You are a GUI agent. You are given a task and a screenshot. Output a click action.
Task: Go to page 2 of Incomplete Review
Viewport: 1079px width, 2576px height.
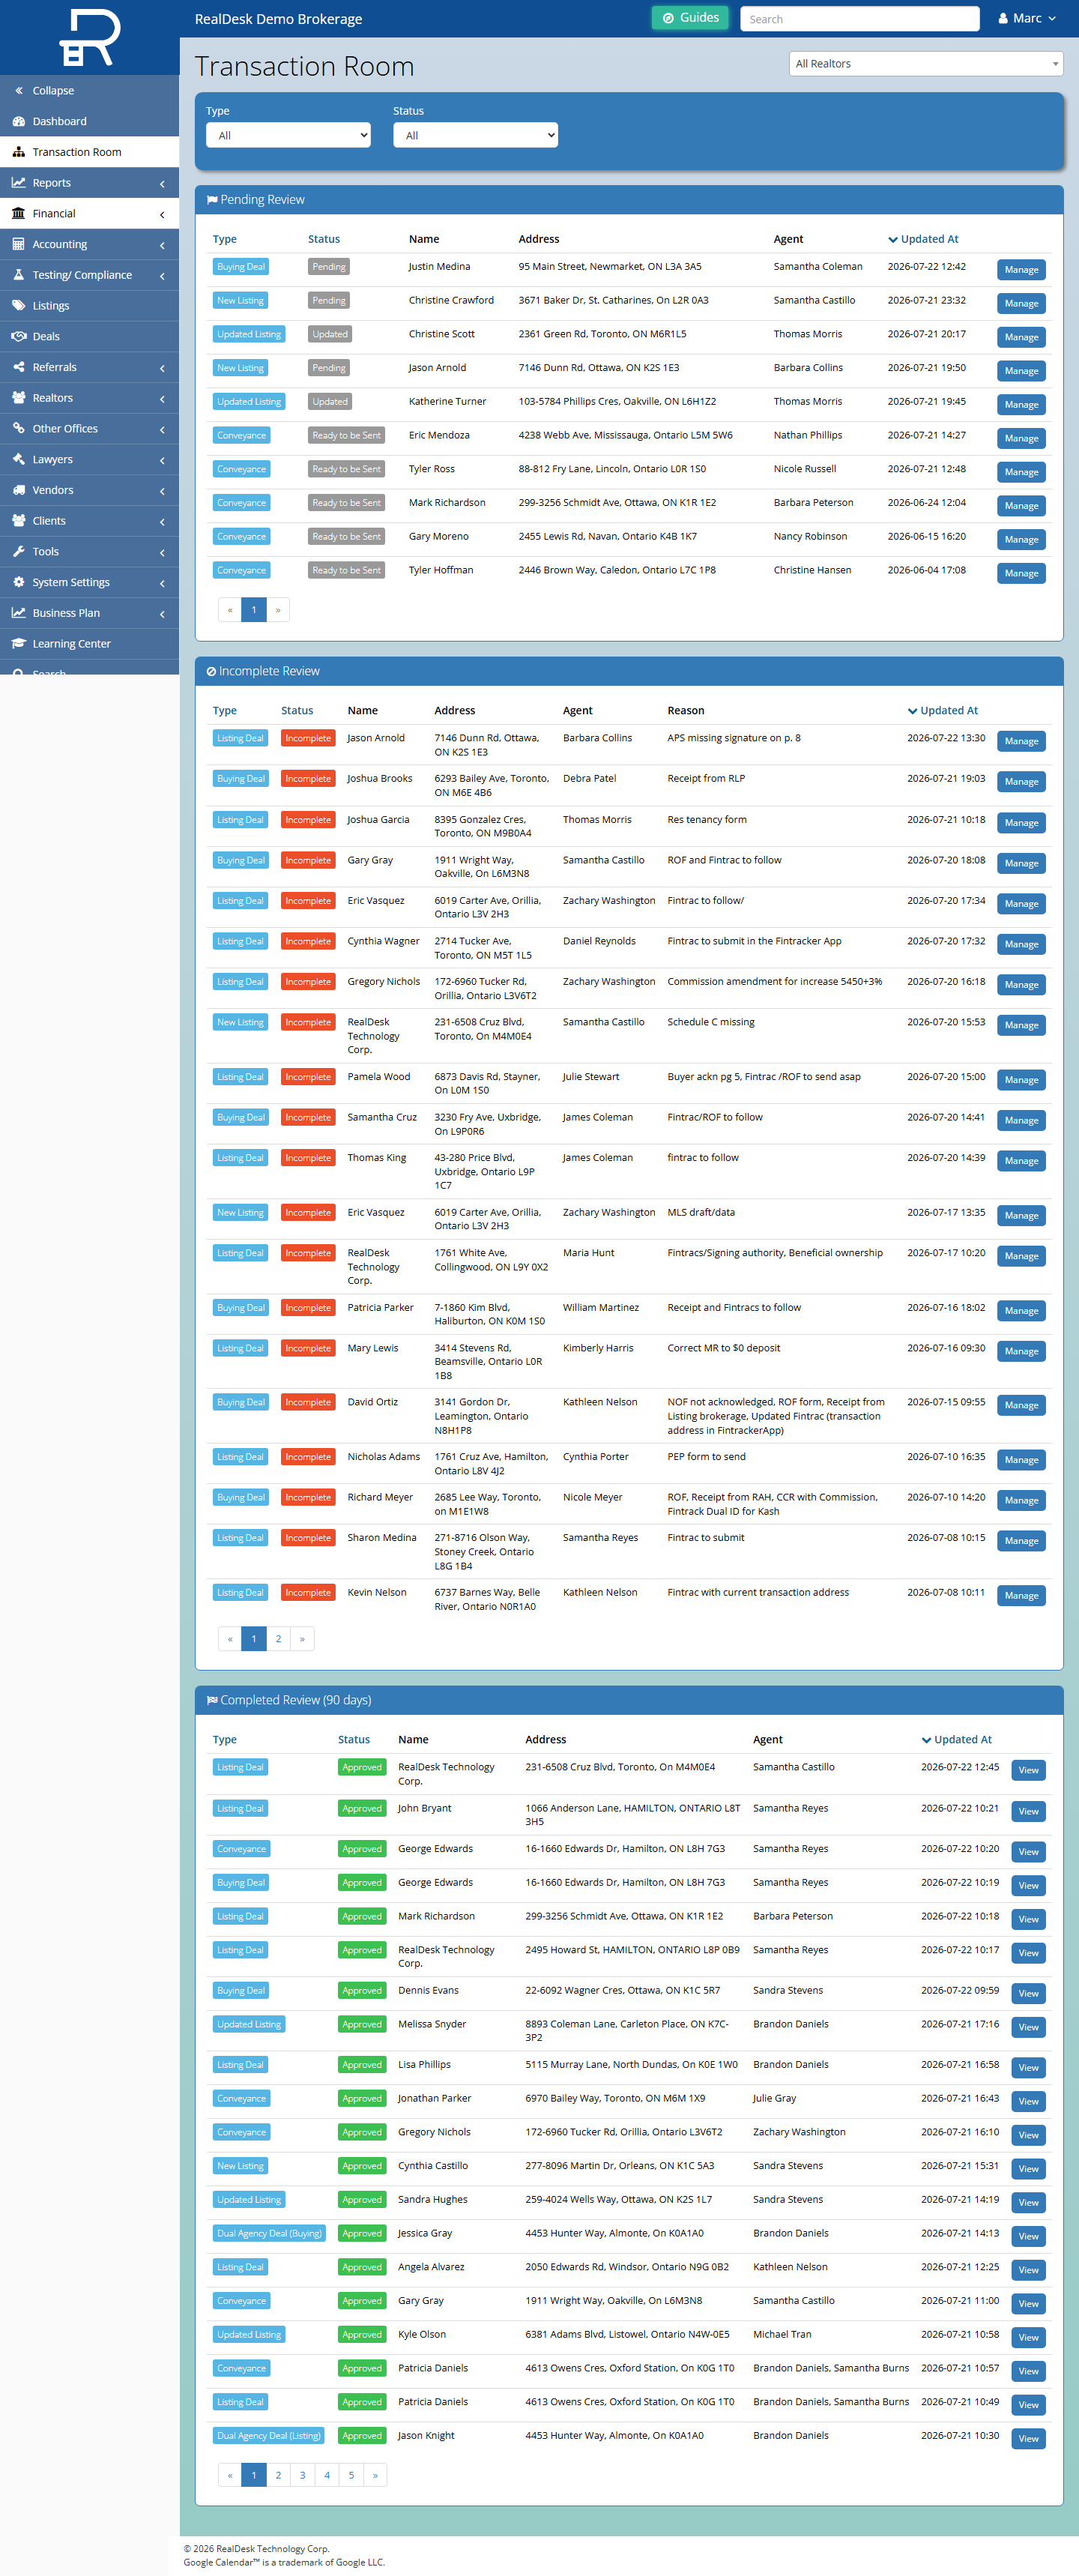278,1639
